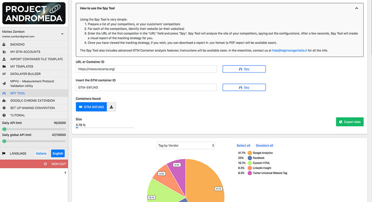
Task: Click the import upload icon in sidebar
Action: [4, 59]
